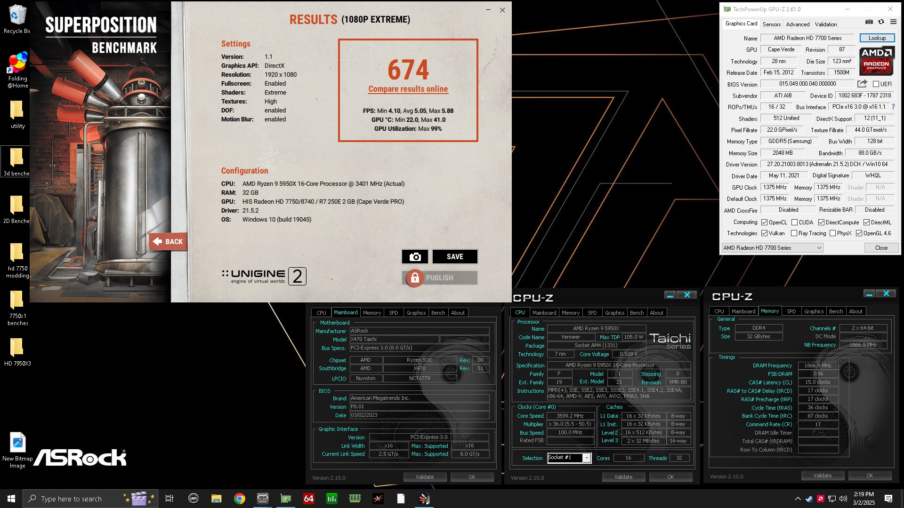Switch to GPU-Z Validation tab
Image resolution: width=904 pixels, height=508 pixels.
[826, 24]
